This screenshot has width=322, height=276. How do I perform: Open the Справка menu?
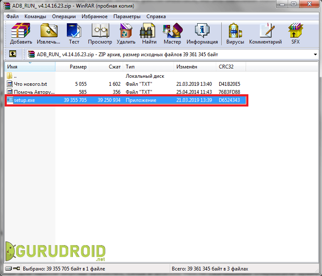pos(156,16)
